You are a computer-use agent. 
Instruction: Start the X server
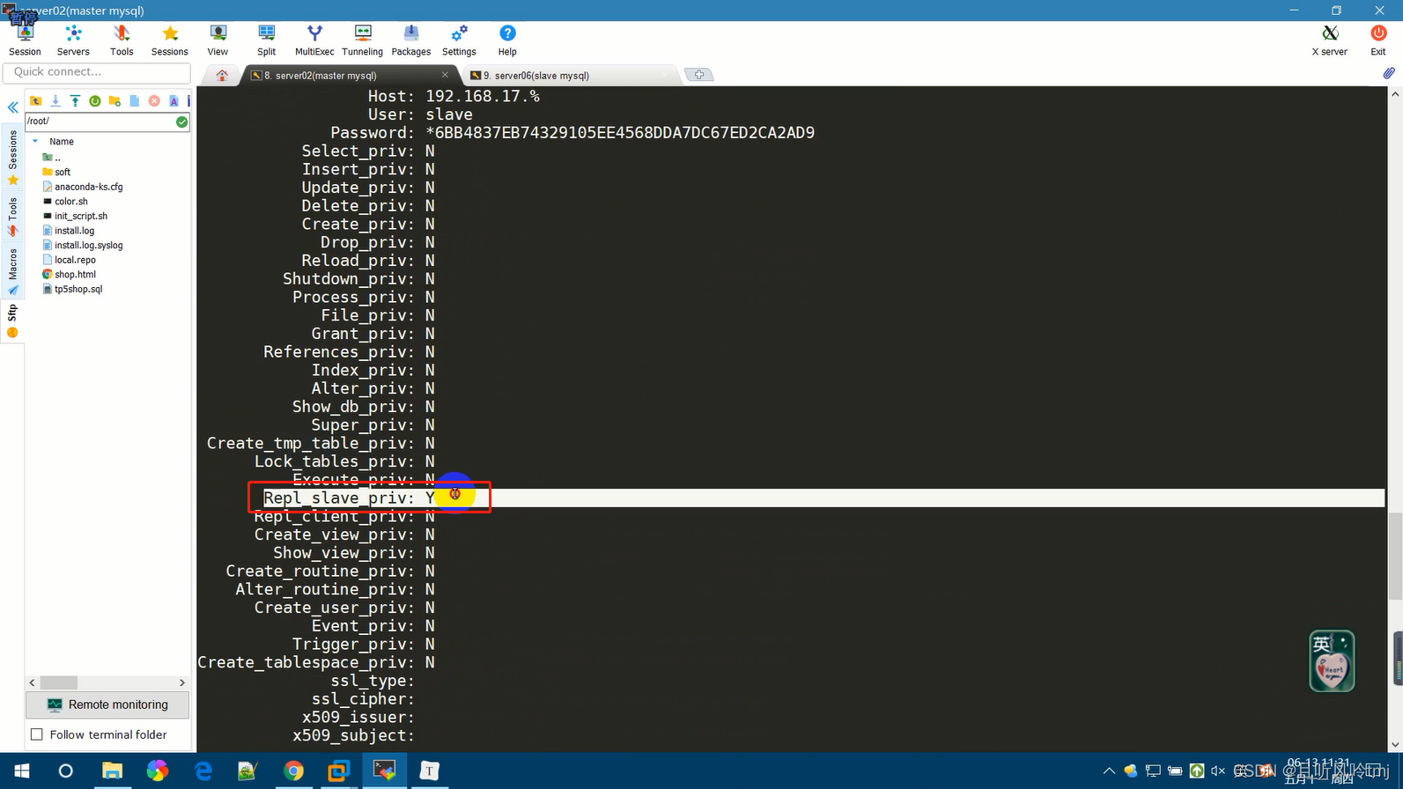tap(1330, 41)
